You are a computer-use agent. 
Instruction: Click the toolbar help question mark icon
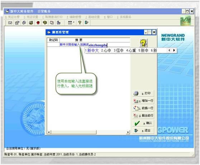pos(80,23)
